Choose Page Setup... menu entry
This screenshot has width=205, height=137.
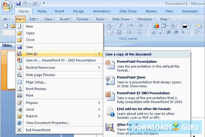click(59, 82)
